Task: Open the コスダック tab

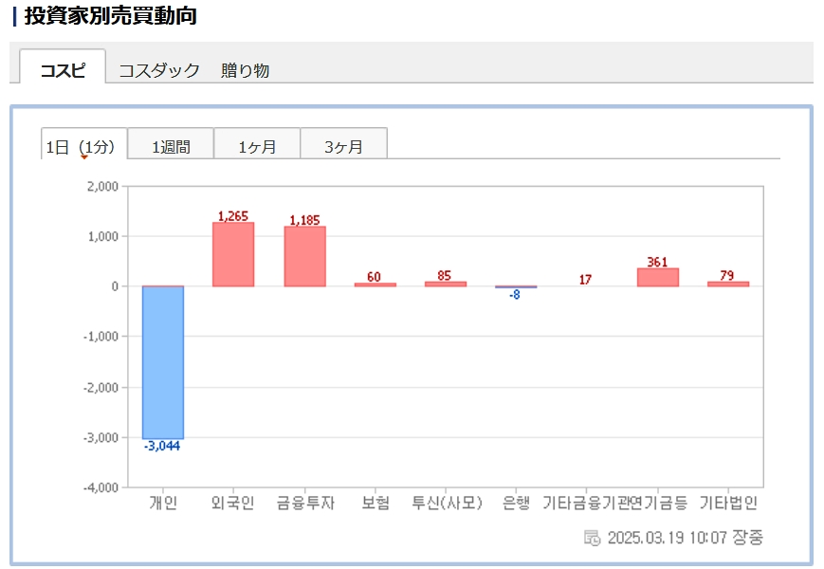Action: click(159, 69)
